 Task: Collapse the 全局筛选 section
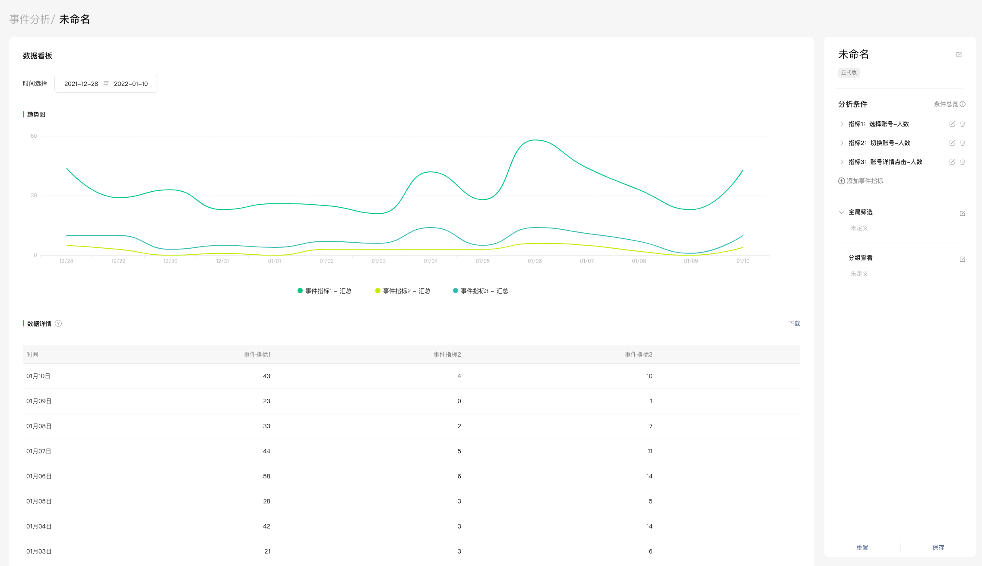(x=842, y=212)
